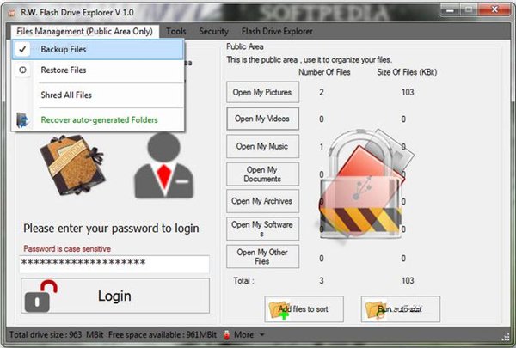Open the Tools menu

click(x=176, y=31)
